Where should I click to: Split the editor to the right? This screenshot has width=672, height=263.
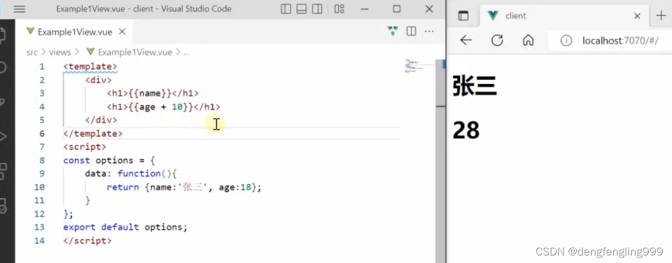coord(411,31)
